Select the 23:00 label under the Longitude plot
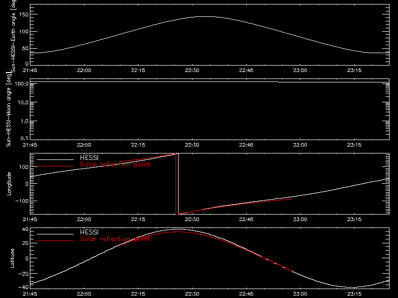 click(x=300, y=219)
